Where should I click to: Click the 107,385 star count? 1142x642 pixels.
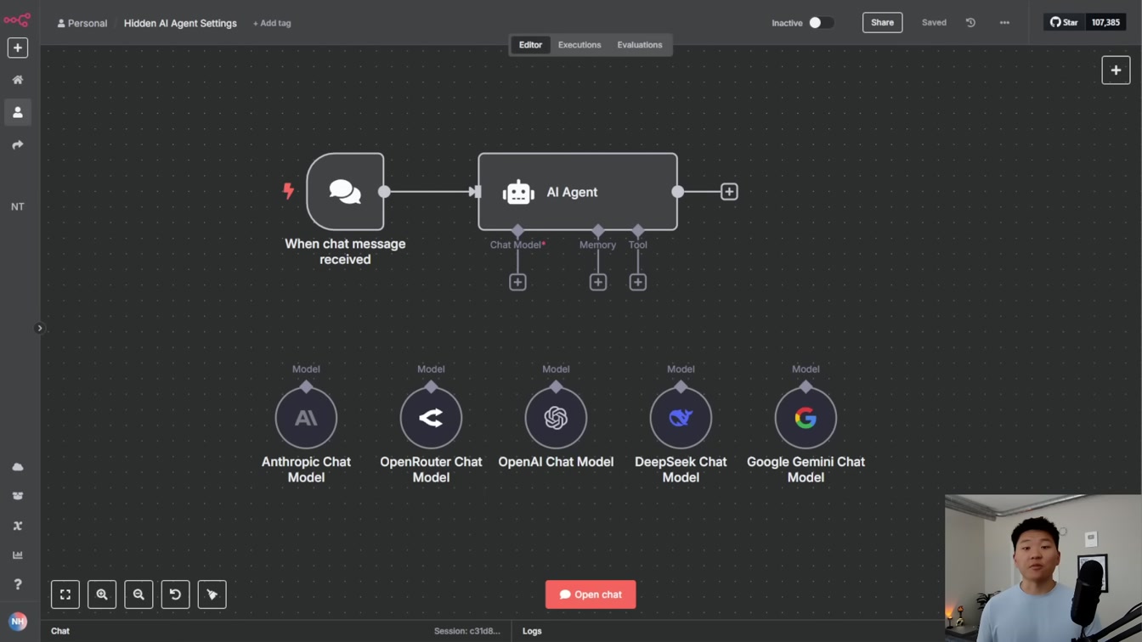click(x=1105, y=23)
